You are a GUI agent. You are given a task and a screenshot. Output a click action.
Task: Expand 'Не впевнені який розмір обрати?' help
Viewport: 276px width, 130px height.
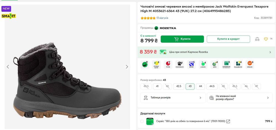[x=239, y=98]
